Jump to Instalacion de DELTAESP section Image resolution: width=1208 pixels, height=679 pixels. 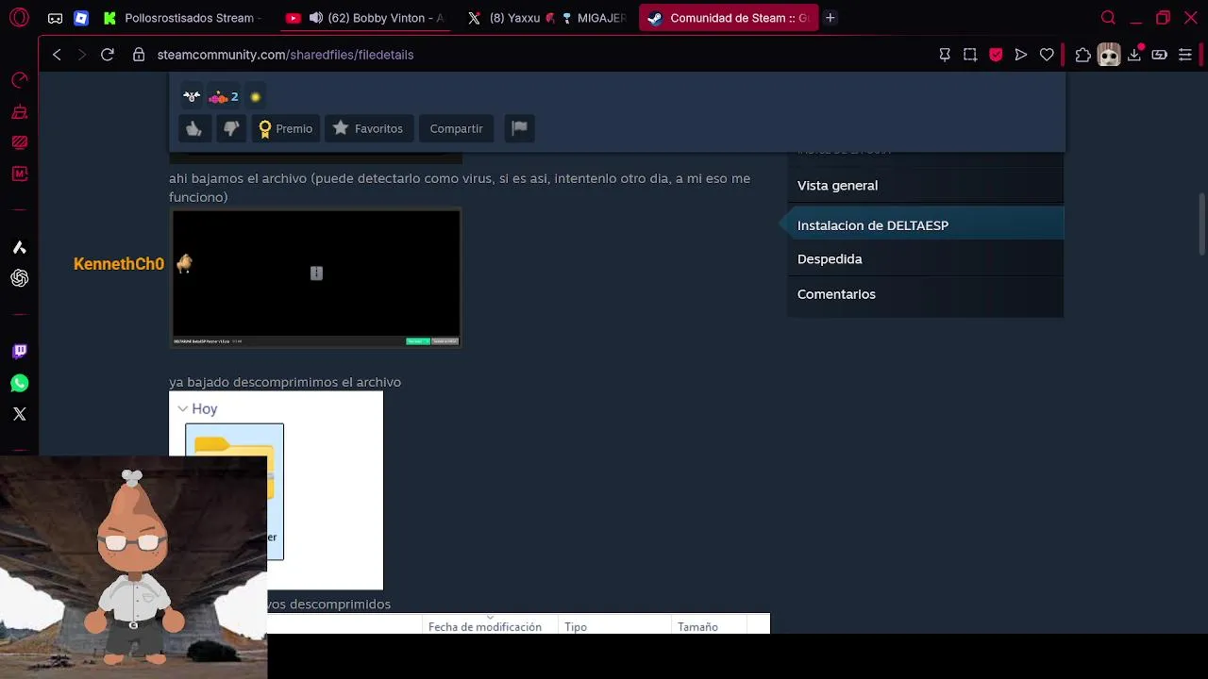pos(925,225)
